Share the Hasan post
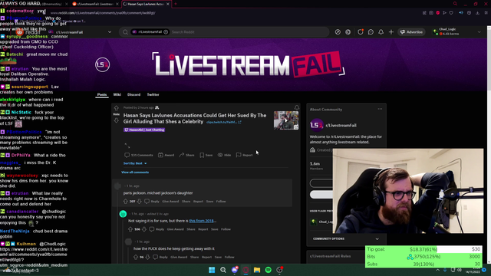This screenshot has width=491, height=276. (x=186, y=155)
